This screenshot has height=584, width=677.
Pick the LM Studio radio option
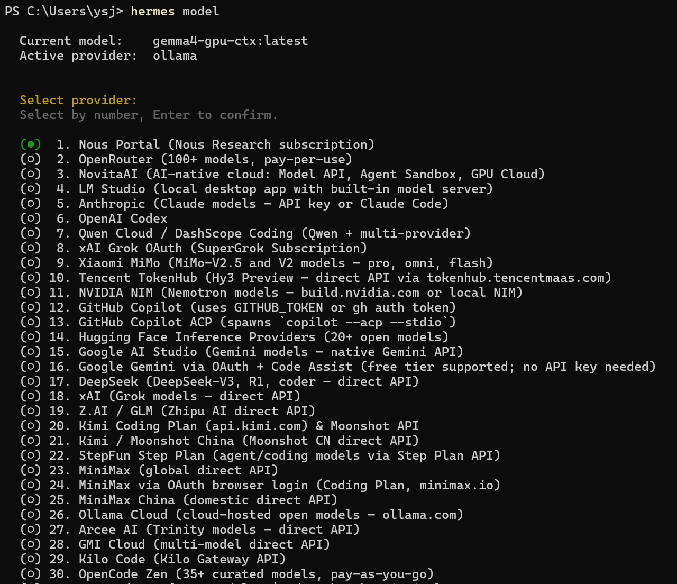[x=31, y=189]
